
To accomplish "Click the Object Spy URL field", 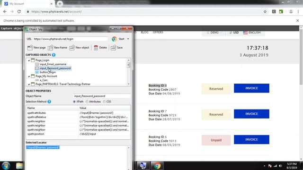I will 70,39.
